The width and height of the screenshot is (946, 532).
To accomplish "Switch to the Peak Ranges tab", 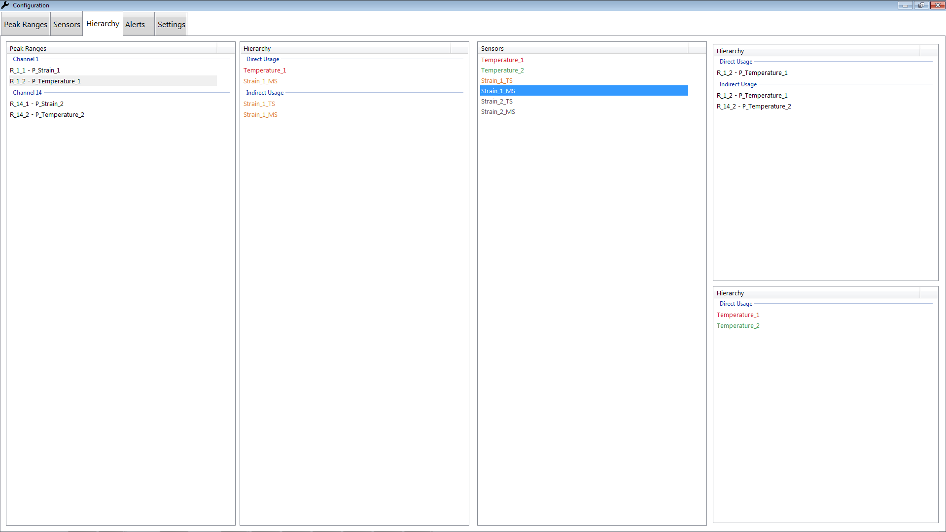I will [26, 25].
